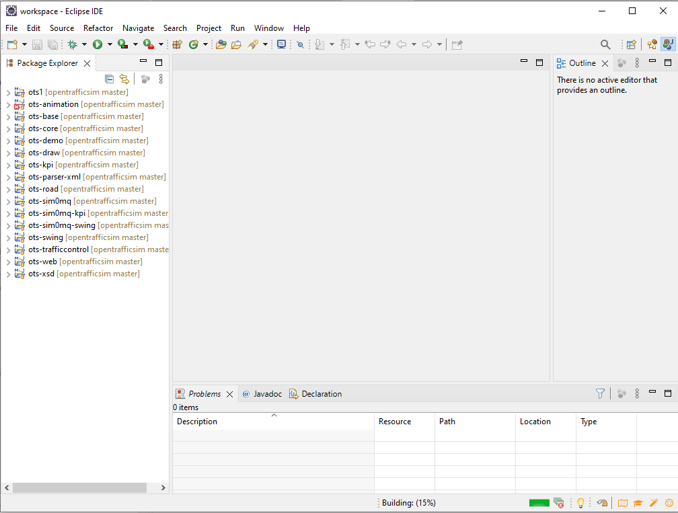The width and height of the screenshot is (678, 513).
Task: Launch Debug with the bug icon
Action: [x=72, y=44]
